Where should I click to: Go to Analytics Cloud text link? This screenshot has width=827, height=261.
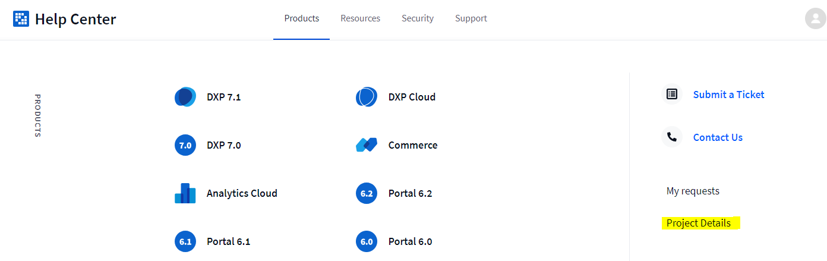pyautogui.click(x=242, y=193)
